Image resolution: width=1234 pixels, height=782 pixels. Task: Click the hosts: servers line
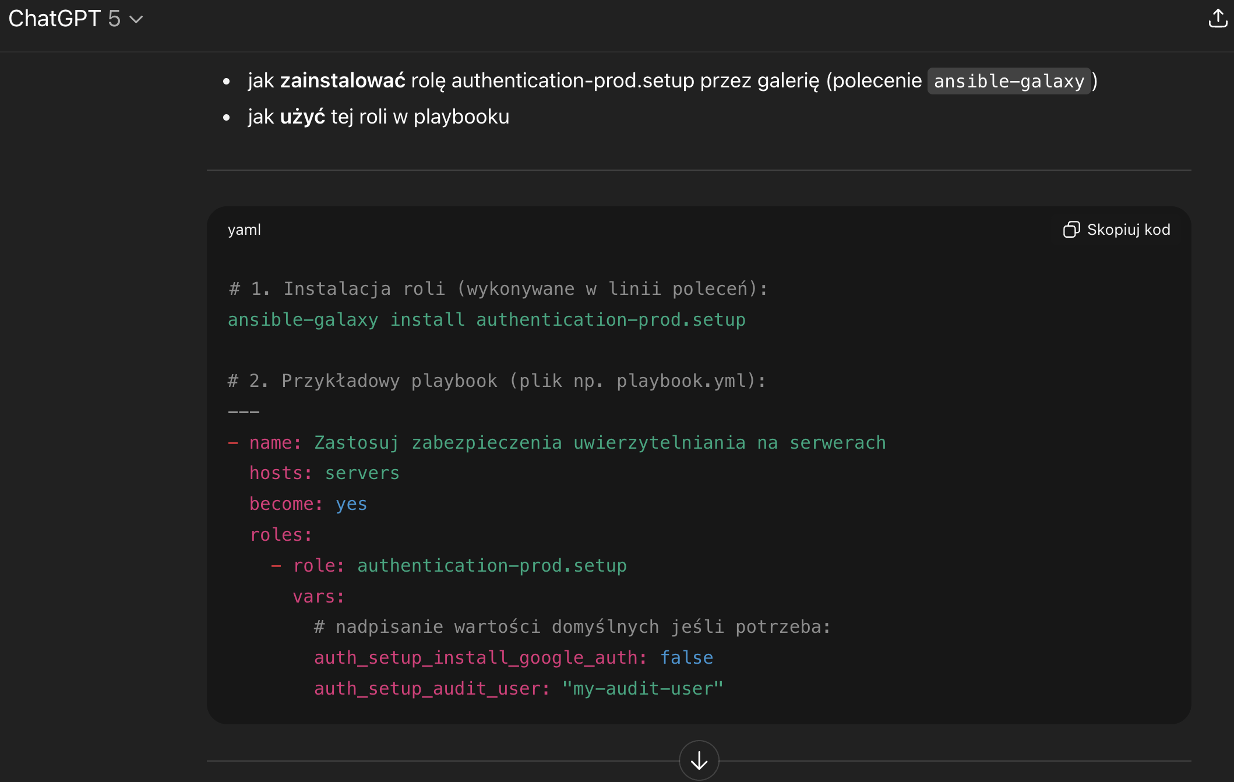coord(325,473)
